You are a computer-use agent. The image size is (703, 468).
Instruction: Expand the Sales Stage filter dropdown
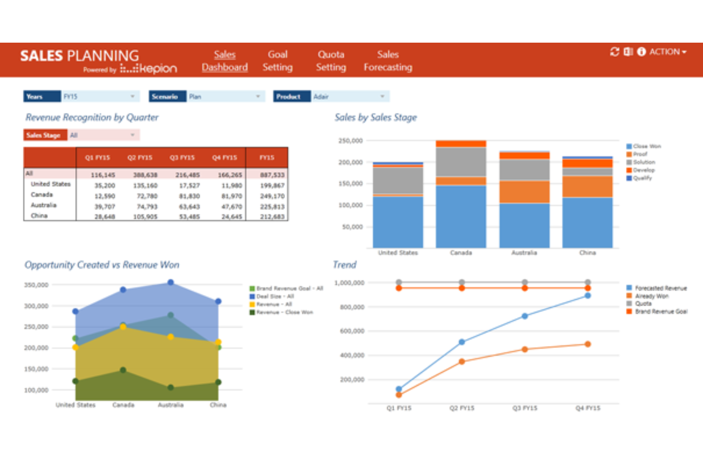[133, 135]
